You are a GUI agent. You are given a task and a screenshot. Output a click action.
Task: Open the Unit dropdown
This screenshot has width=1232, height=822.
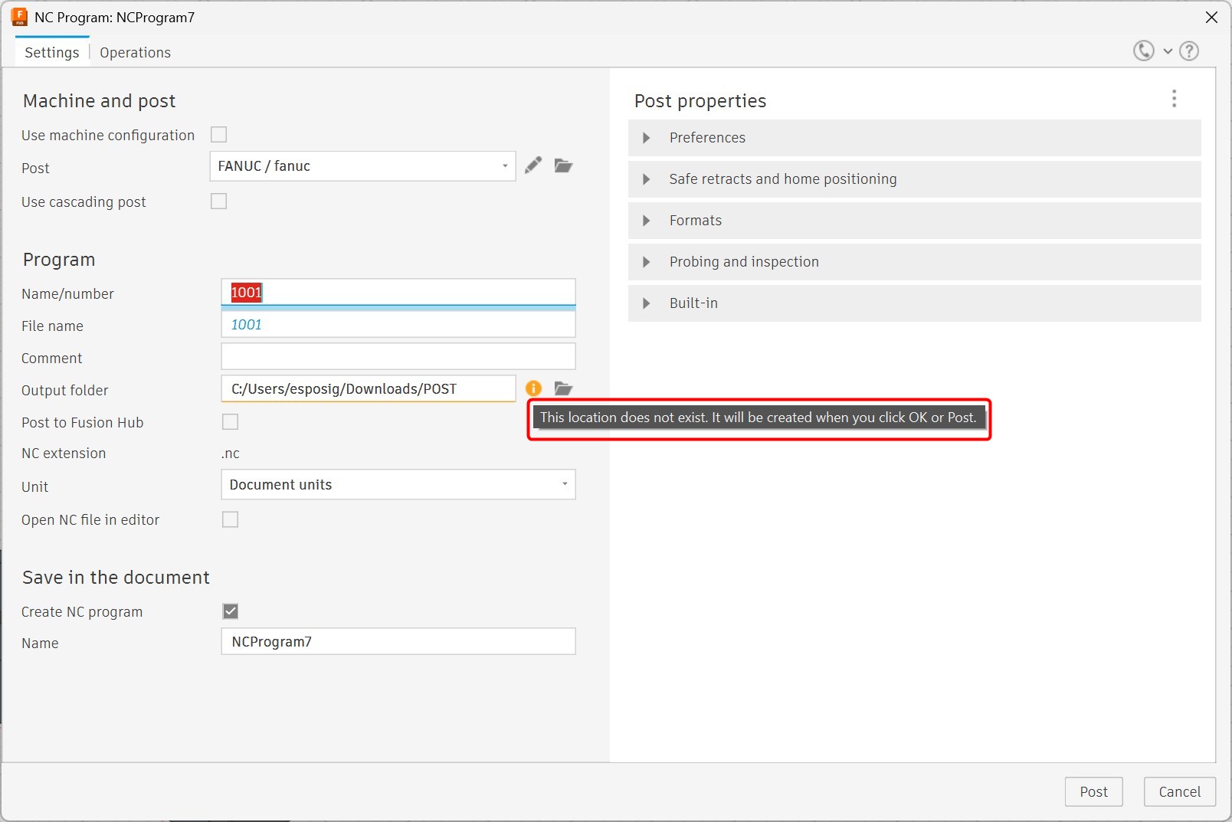point(398,485)
